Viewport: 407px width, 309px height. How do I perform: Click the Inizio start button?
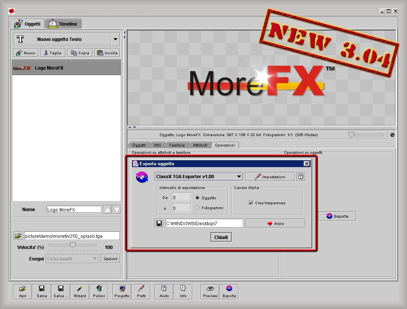(x=275, y=223)
